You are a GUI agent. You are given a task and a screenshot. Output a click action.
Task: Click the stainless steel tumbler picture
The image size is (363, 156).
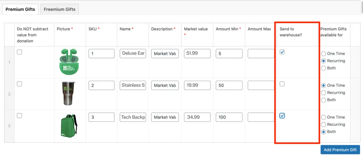click(x=69, y=93)
